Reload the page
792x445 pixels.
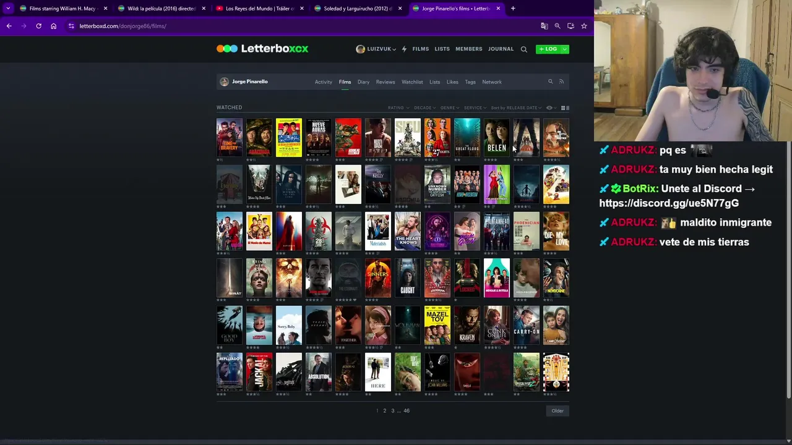38,26
